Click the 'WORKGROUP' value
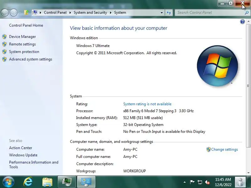This screenshot has width=251, height=188. 135,171
